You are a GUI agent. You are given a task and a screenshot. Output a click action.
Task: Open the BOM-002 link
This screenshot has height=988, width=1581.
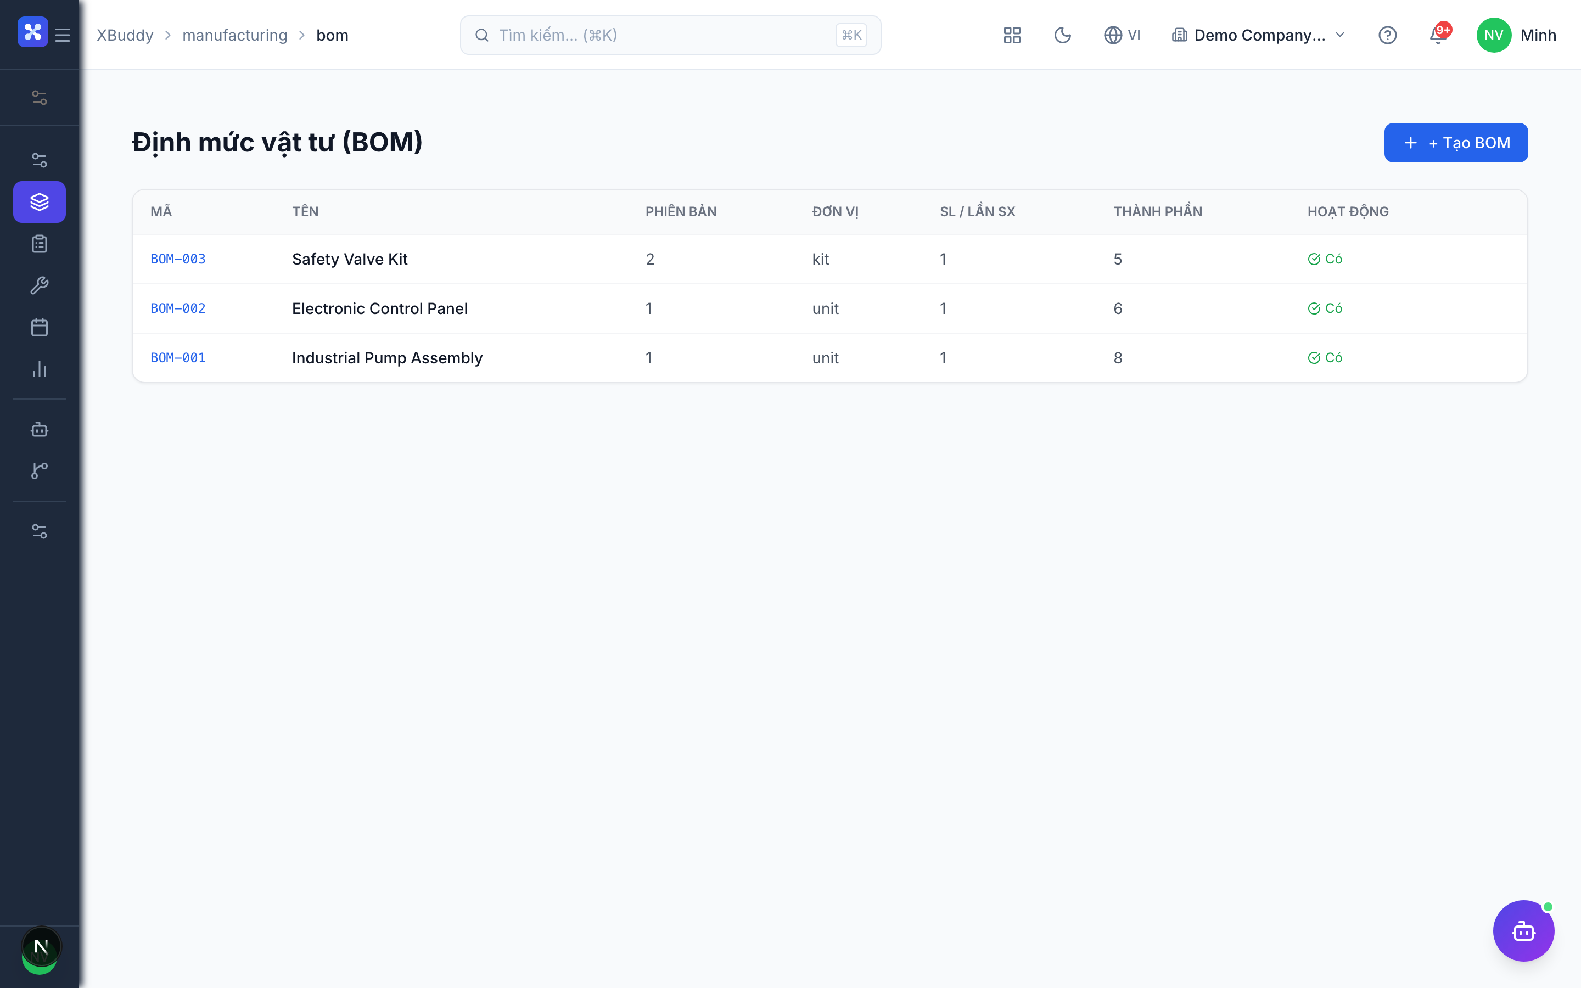point(178,308)
